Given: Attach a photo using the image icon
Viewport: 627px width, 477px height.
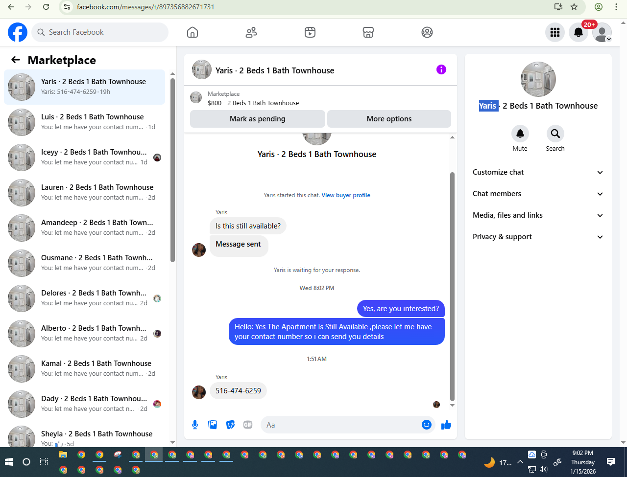Looking at the screenshot, I should coord(213,425).
